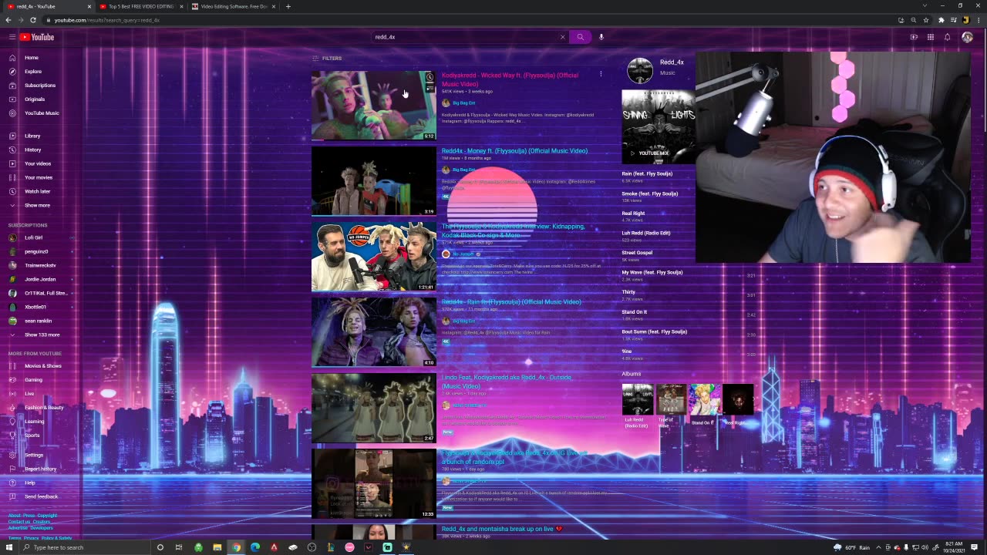Click the magnifier search button

[581, 37]
